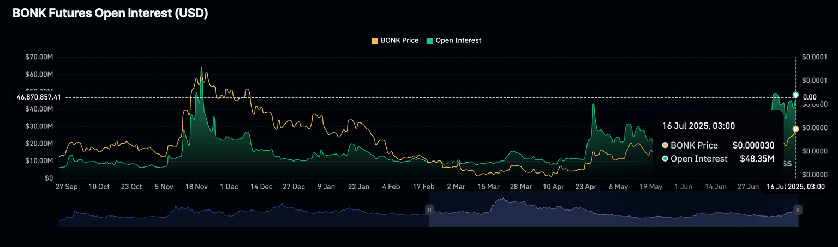
Task: Click the 23 Oct x-axis label
Action: 131,187
